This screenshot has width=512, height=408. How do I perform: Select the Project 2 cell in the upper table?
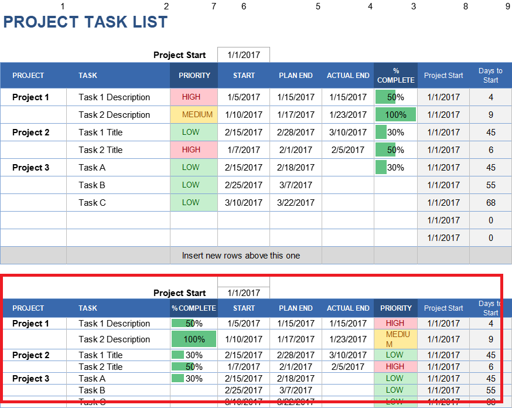pyautogui.click(x=31, y=132)
